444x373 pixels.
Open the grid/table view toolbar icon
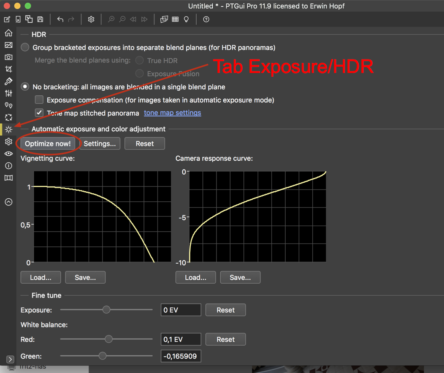coord(175,19)
